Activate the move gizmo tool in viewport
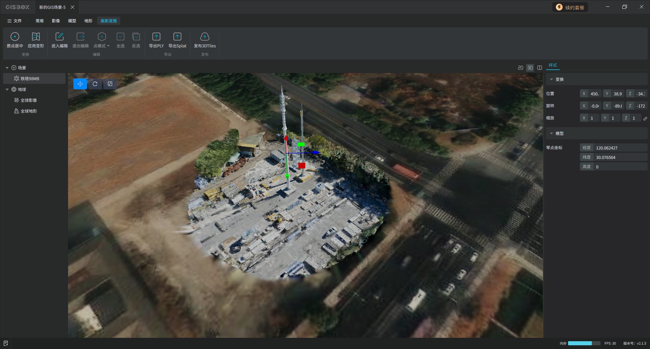Image resolution: width=650 pixels, height=349 pixels. point(80,84)
